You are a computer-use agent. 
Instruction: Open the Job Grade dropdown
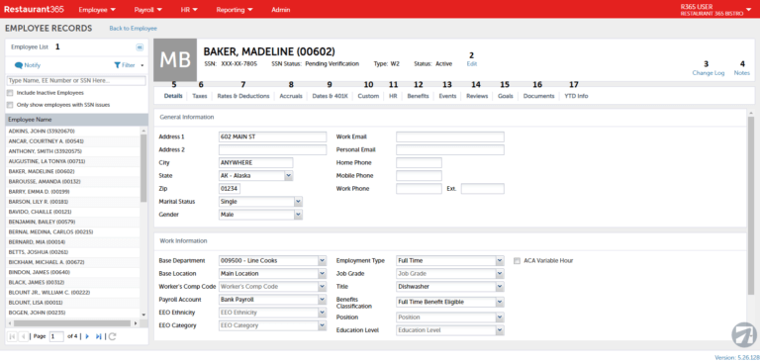[x=500, y=274]
